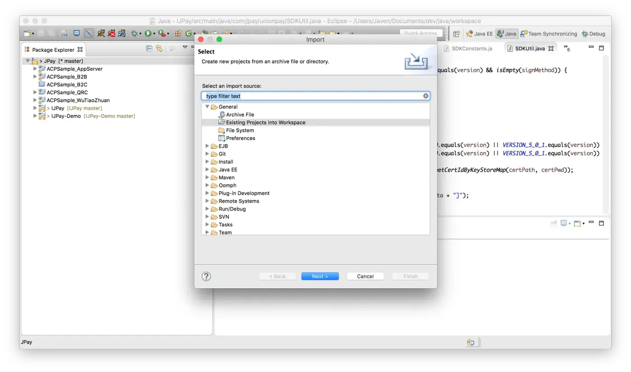The width and height of the screenshot is (631, 372).
Task: Click Cancel in the Import dialog
Action: [365, 277]
